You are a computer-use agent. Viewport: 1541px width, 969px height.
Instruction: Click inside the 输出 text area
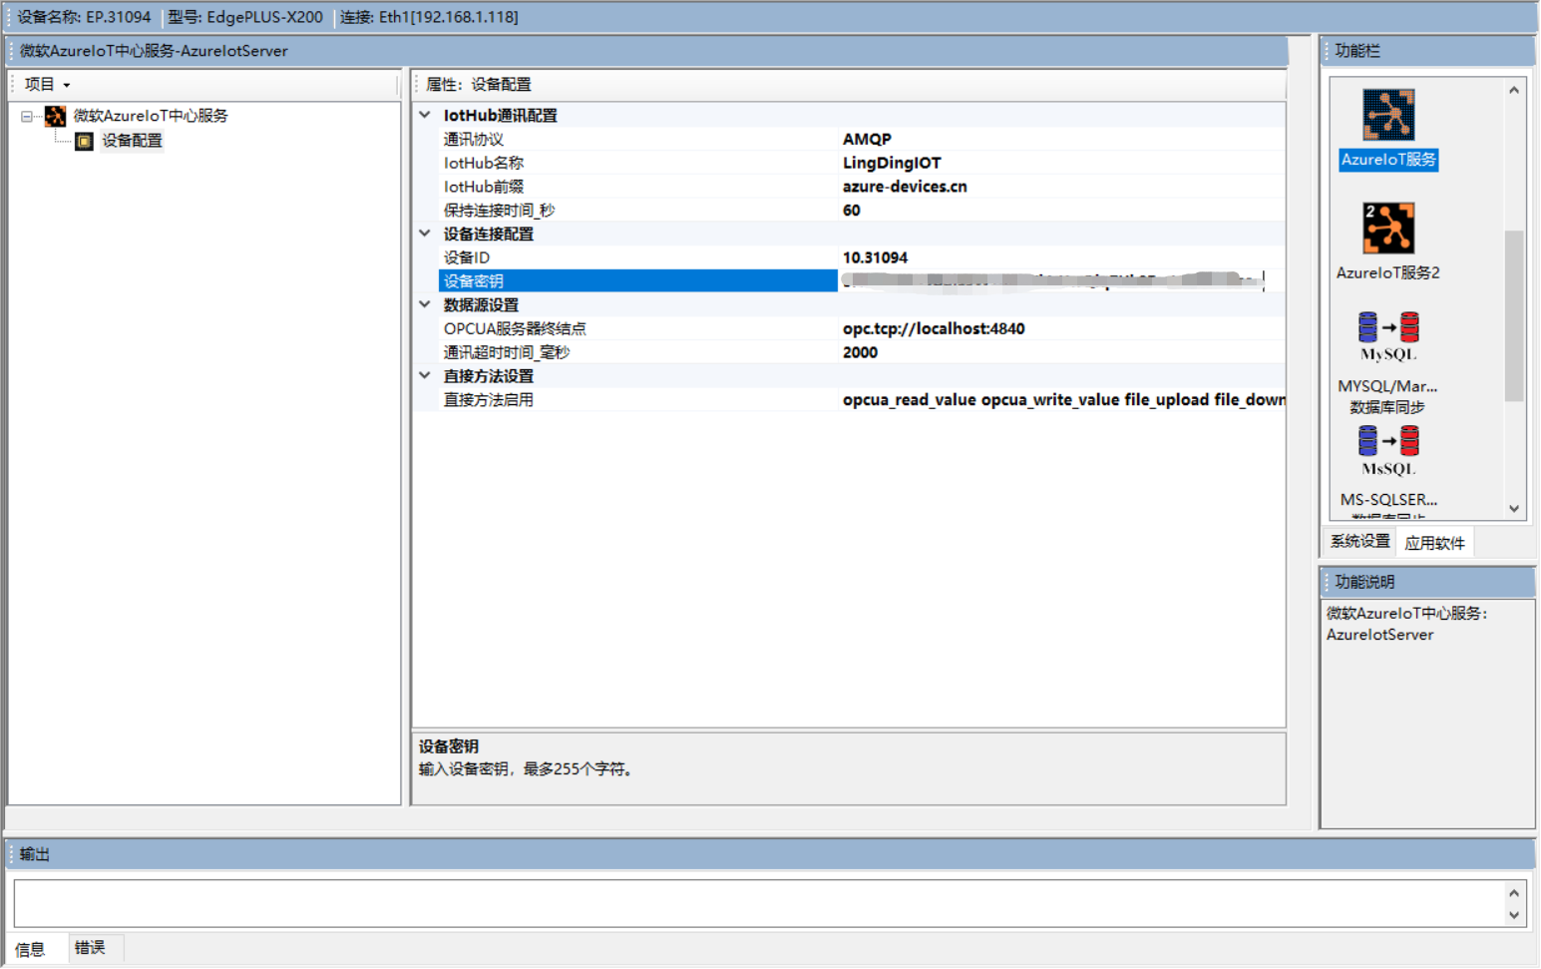pos(759,903)
